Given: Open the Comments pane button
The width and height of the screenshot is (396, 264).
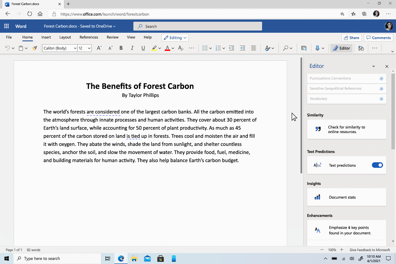Looking at the screenshot, I should click(x=378, y=38).
